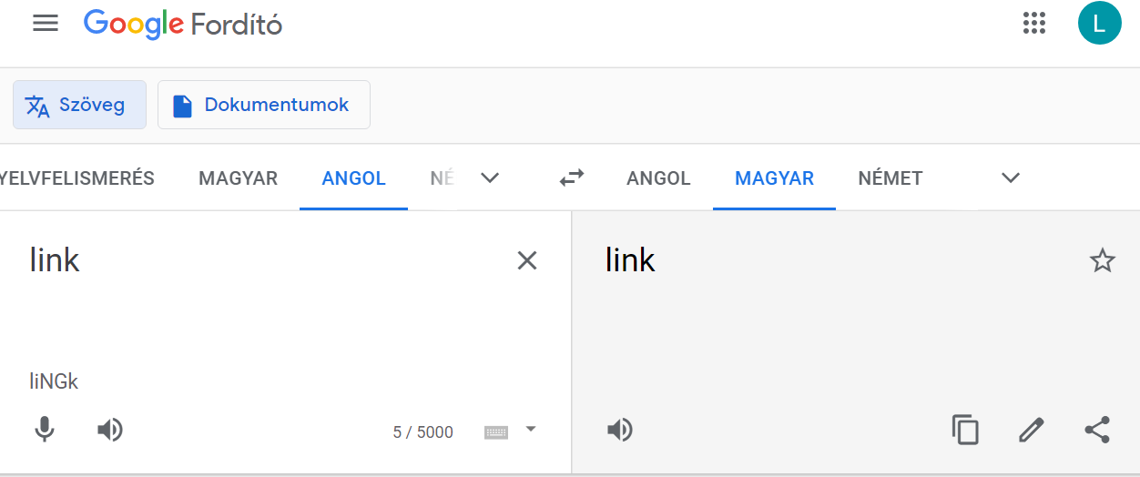
Task: Open the Google apps grid
Action: click(1034, 24)
